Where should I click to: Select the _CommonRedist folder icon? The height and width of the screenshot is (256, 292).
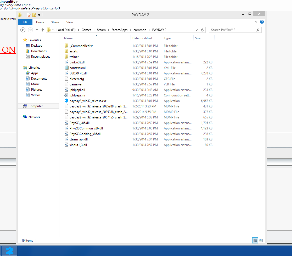click(66, 46)
